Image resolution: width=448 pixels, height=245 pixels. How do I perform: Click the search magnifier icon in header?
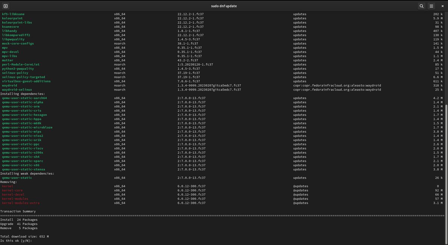(x=421, y=6)
